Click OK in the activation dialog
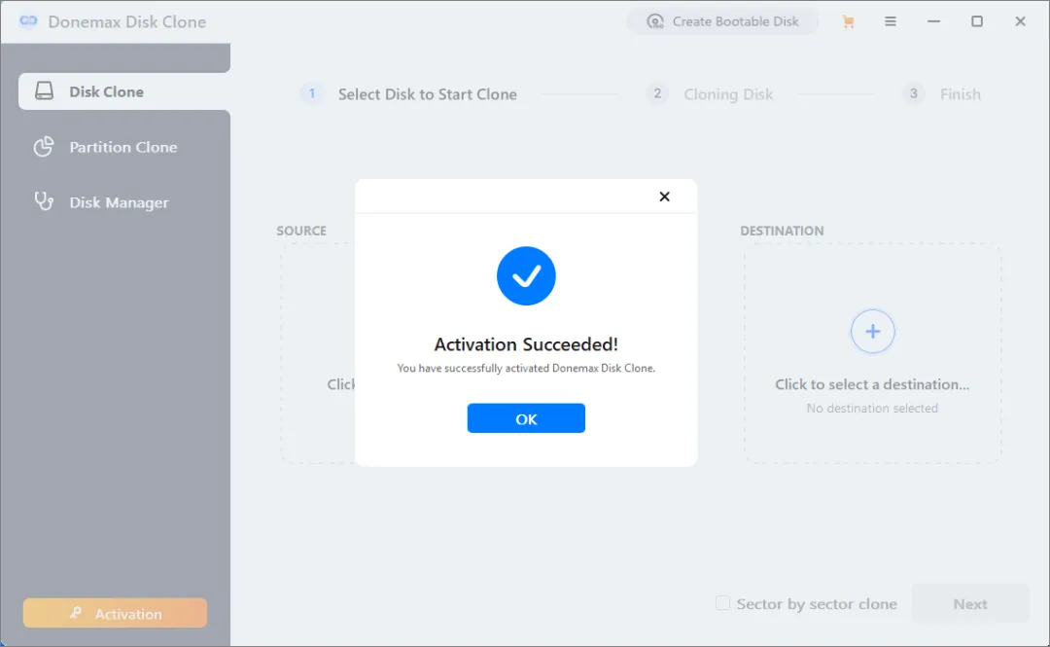The width and height of the screenshot is (1050, 647). pyautogui.click(x=526, y=418)
